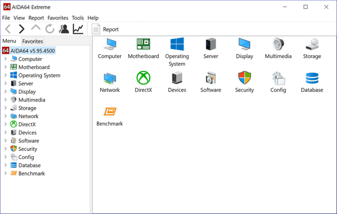Image resolution: width=337 pixels, height=214 pixels.
Task: Expand the Computer tree node
Action: [x=6, y=59]
